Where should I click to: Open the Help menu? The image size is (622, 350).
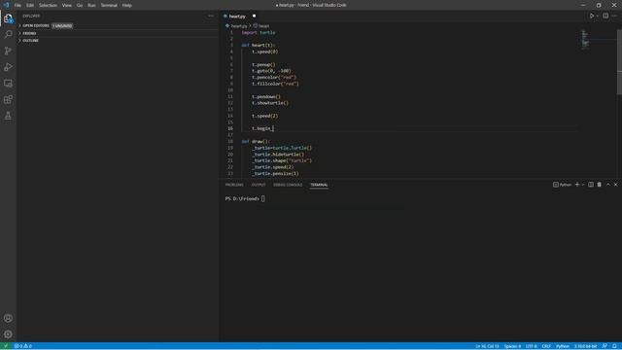pyautogui.click(x=127, y=5)
